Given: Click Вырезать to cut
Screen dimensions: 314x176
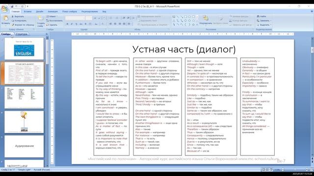Looking at the screenshot, I should [x=18, y=17].
